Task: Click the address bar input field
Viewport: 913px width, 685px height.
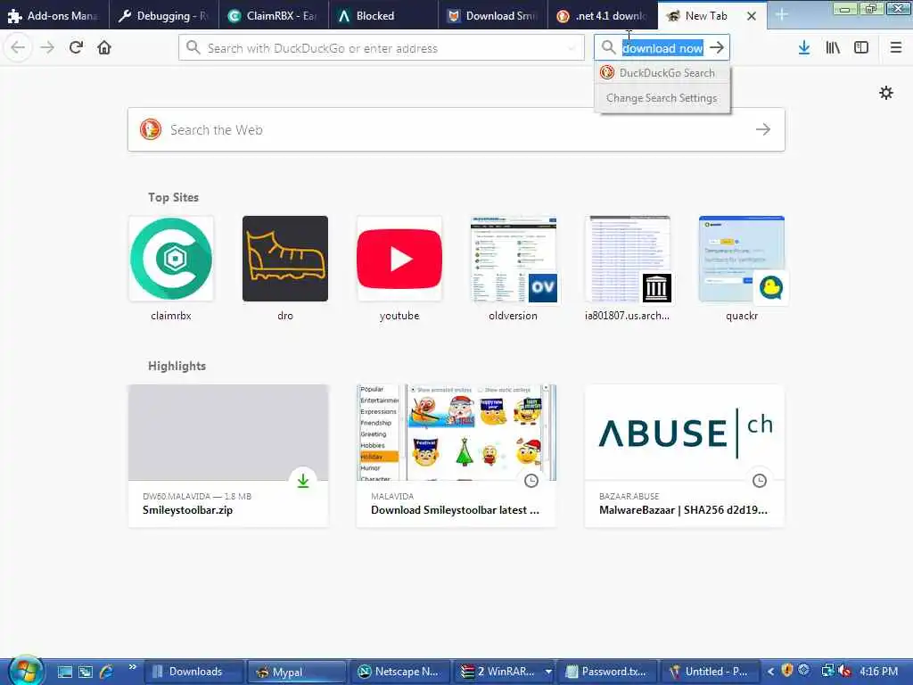Action: [x=382, y=48]
